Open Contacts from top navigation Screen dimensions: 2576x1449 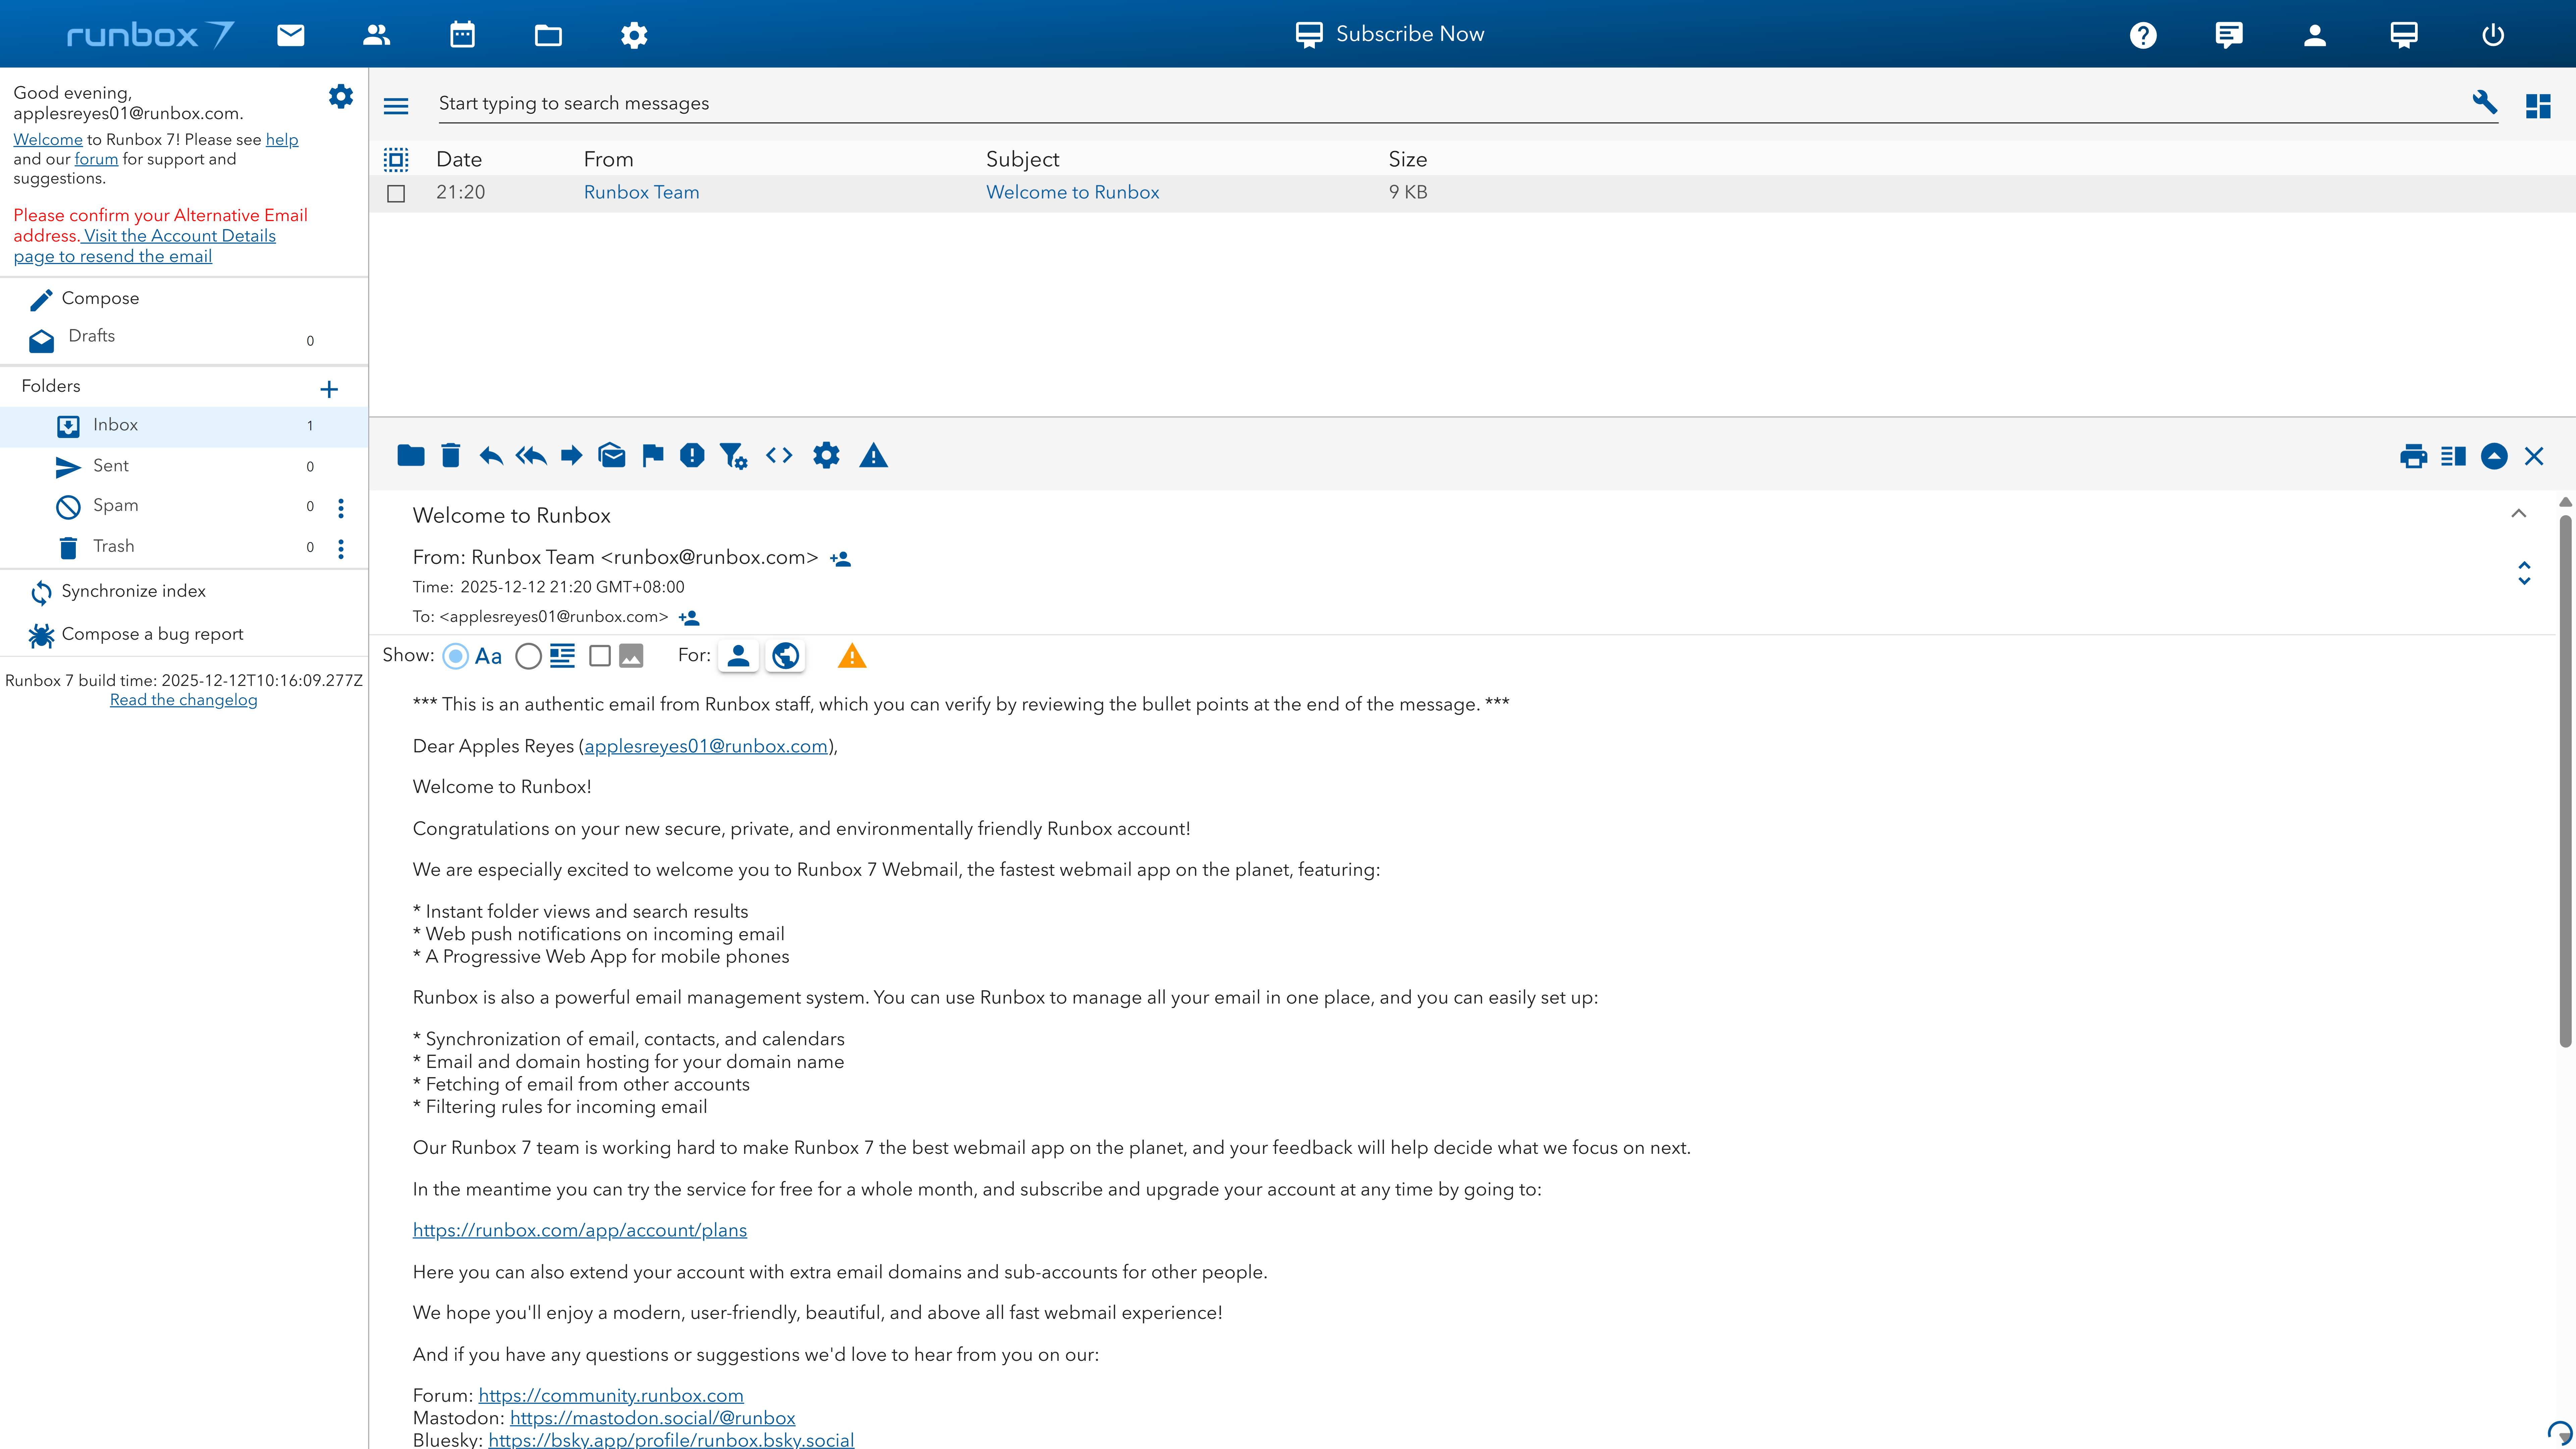376,35
